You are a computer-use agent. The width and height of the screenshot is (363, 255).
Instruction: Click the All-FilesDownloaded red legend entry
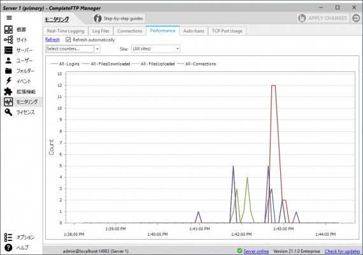(x=106, y=64)
